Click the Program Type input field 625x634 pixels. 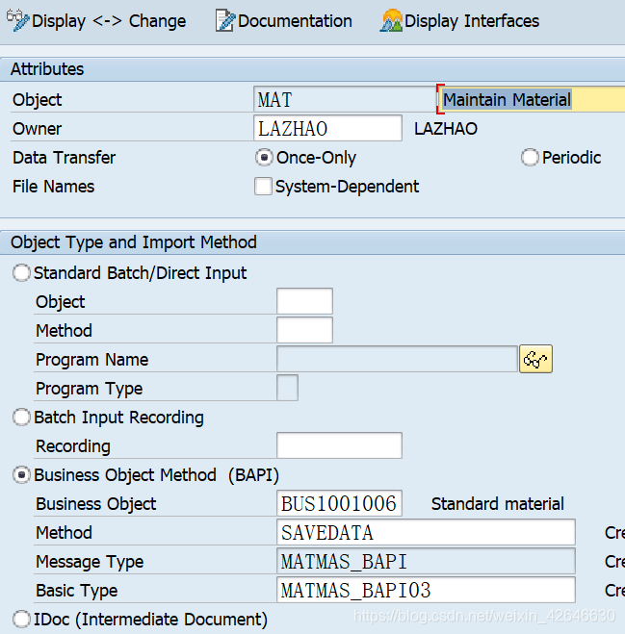click(287, 388)
